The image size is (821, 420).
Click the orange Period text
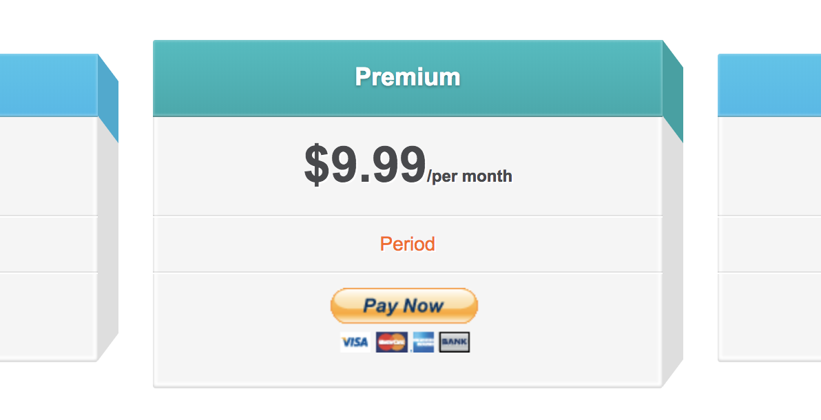point(408,244)
